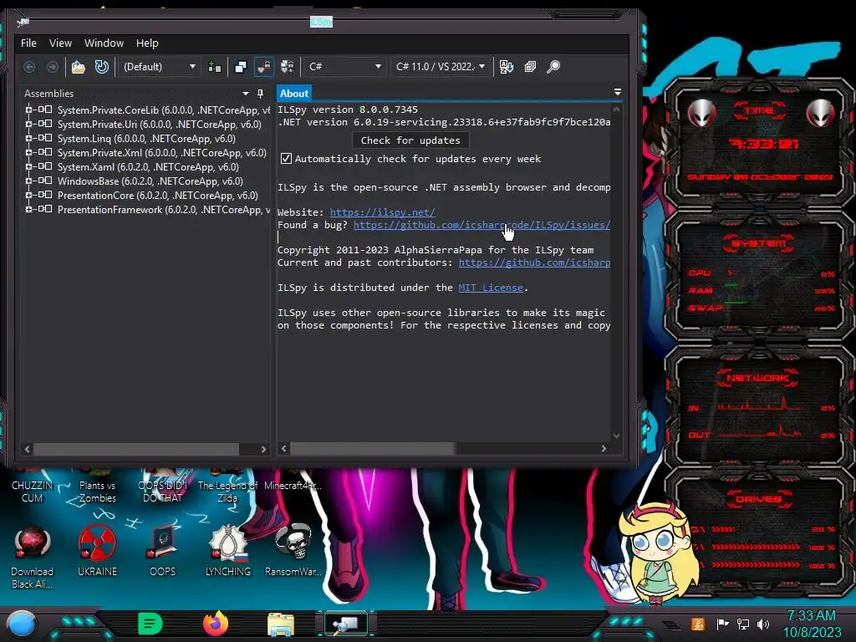The height and width of the screenshot is (642, 856).
Task: Open the Assemblies panel options arrow
Action: tap(246, 94)
